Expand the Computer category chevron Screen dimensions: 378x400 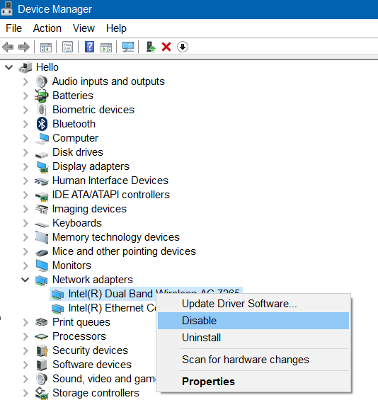[x=25, y=138]
